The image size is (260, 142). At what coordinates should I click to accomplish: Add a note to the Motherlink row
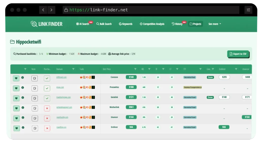pyautogui.click(x=35, y=108)
